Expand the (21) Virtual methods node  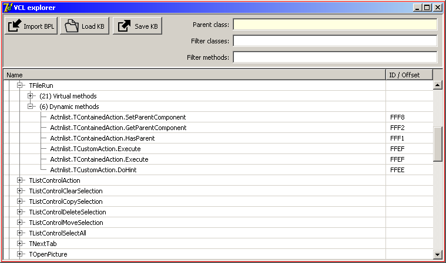click(x=30, y=96)
